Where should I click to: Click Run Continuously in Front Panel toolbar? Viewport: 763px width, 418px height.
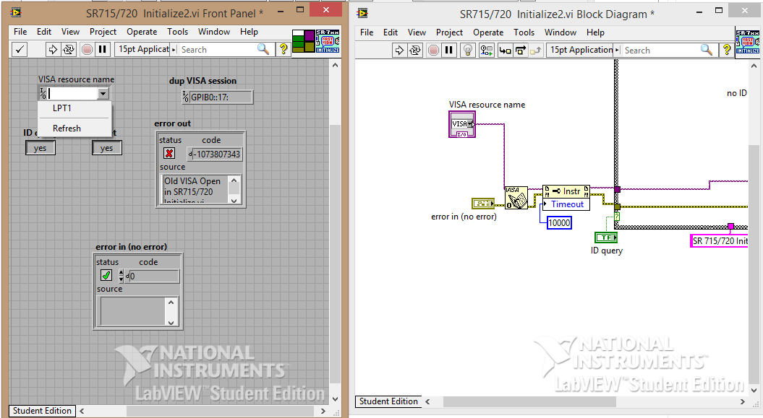69,49
